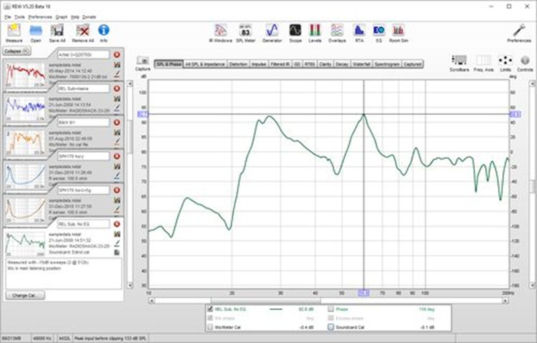Open the Overlays window
Screen dimensions: 537x343
[338, 33]
